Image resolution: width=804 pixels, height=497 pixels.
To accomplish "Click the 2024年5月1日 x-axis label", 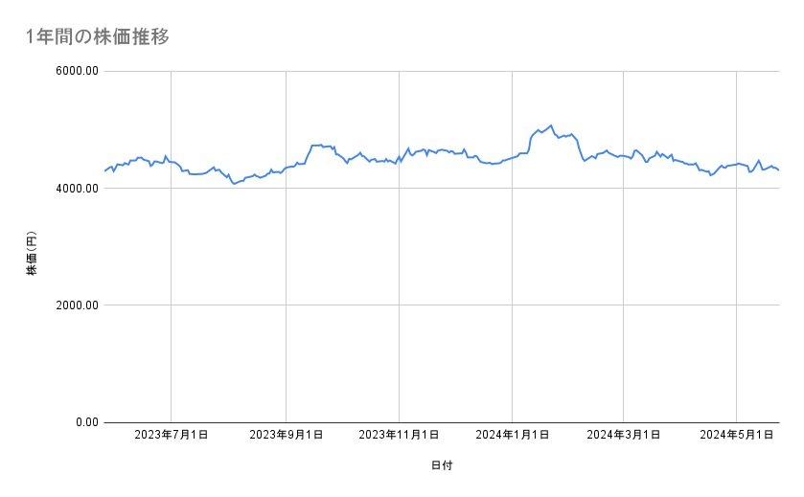I will [736, 436].
